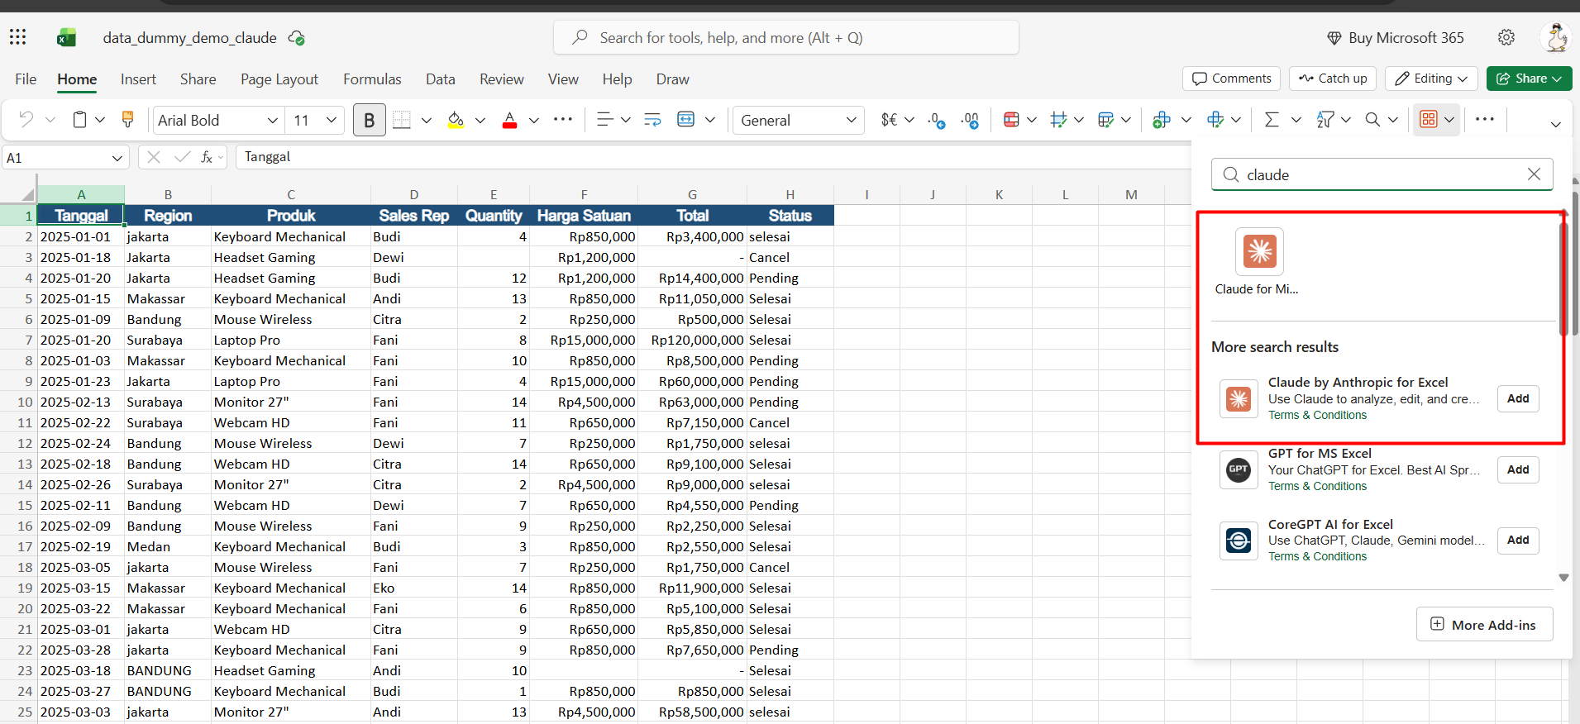Click the Comments button
Viewport: 1580px width, 724px height.
(x=1231, y=79)
